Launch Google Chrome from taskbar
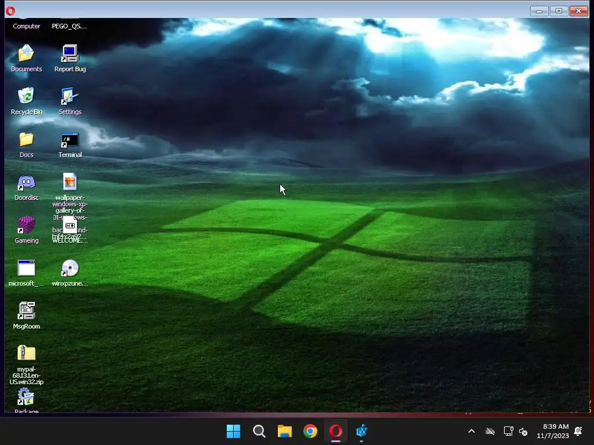Screen dimensions: 594x445 click(310, 431)
